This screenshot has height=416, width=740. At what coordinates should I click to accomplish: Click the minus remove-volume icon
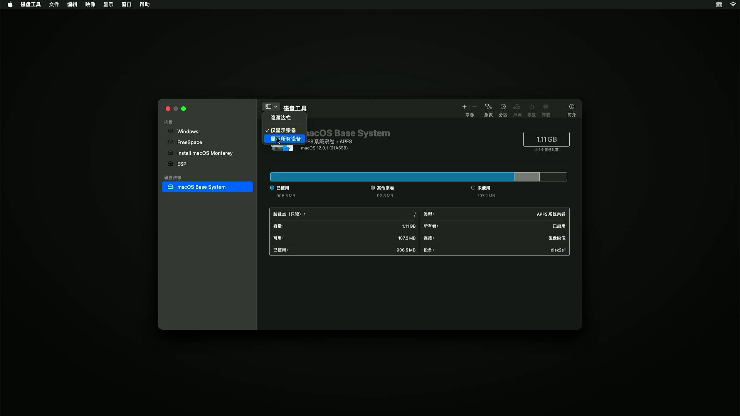pos(474,107)
